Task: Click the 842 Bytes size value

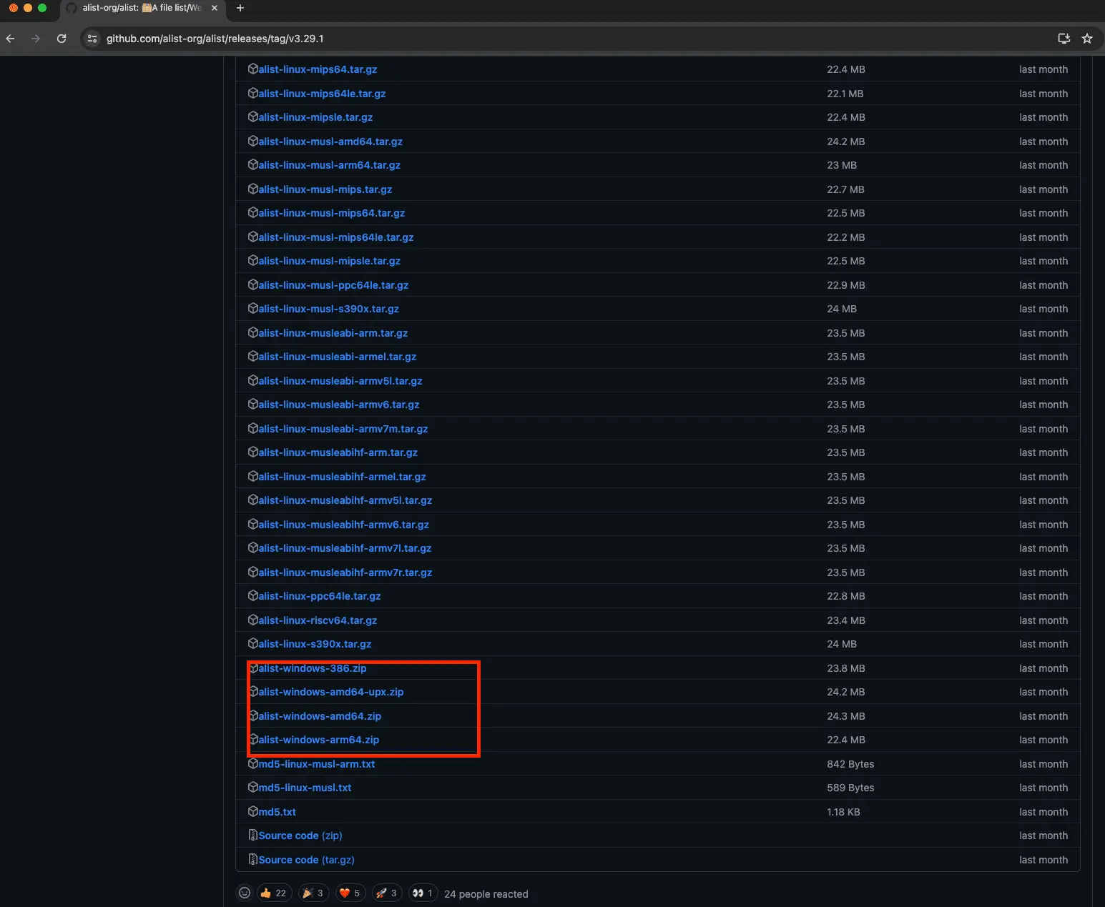Action: [x=850, y=764]
